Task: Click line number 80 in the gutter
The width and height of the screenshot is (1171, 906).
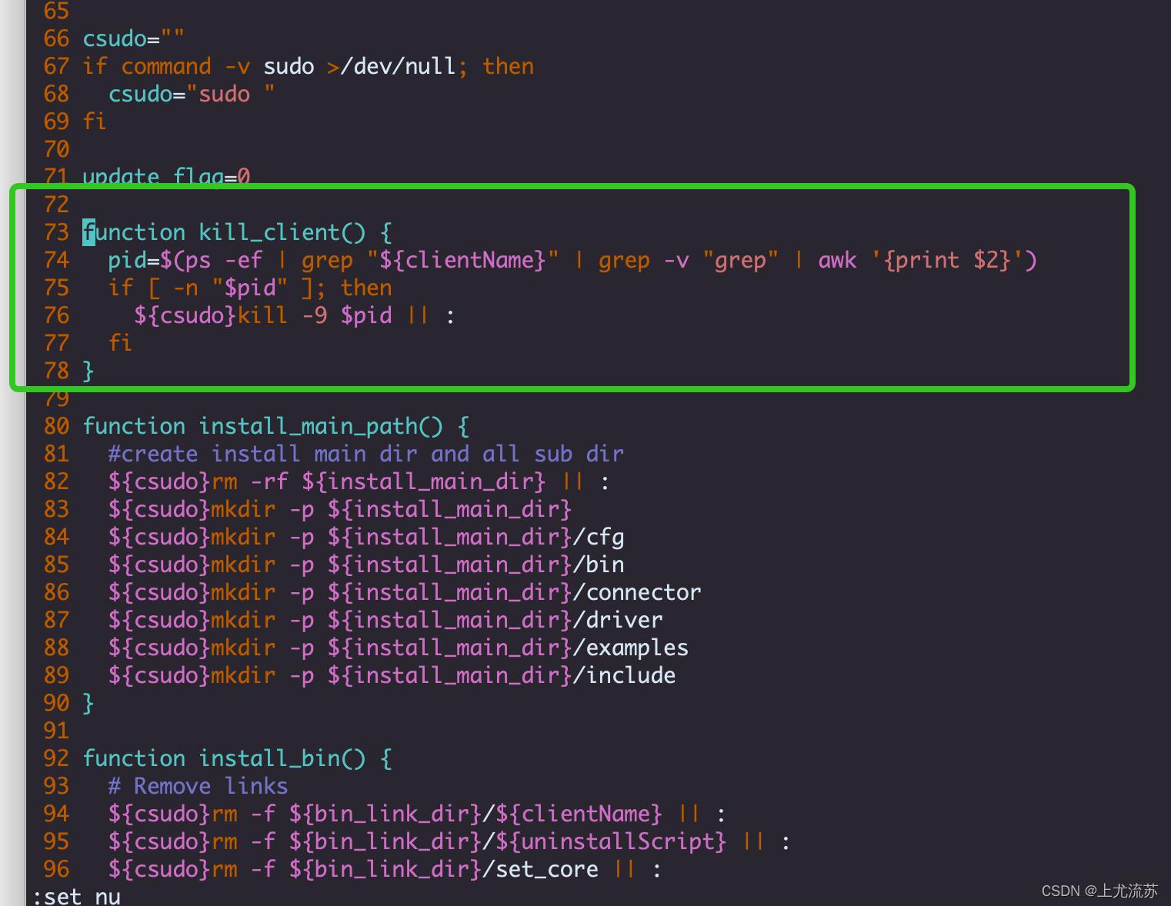Action: pos(55,425)
